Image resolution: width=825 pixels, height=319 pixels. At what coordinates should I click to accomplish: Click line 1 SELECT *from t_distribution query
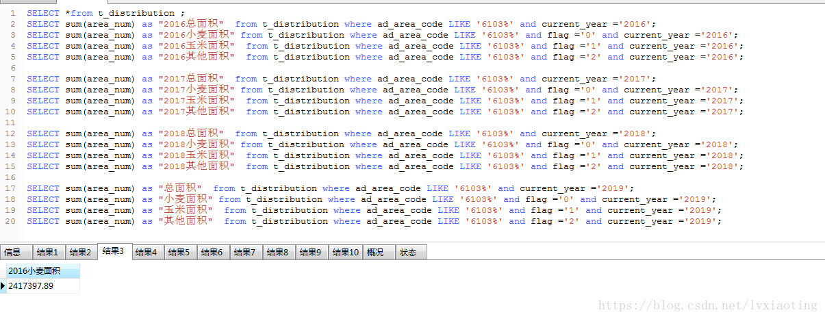(106, 13)
